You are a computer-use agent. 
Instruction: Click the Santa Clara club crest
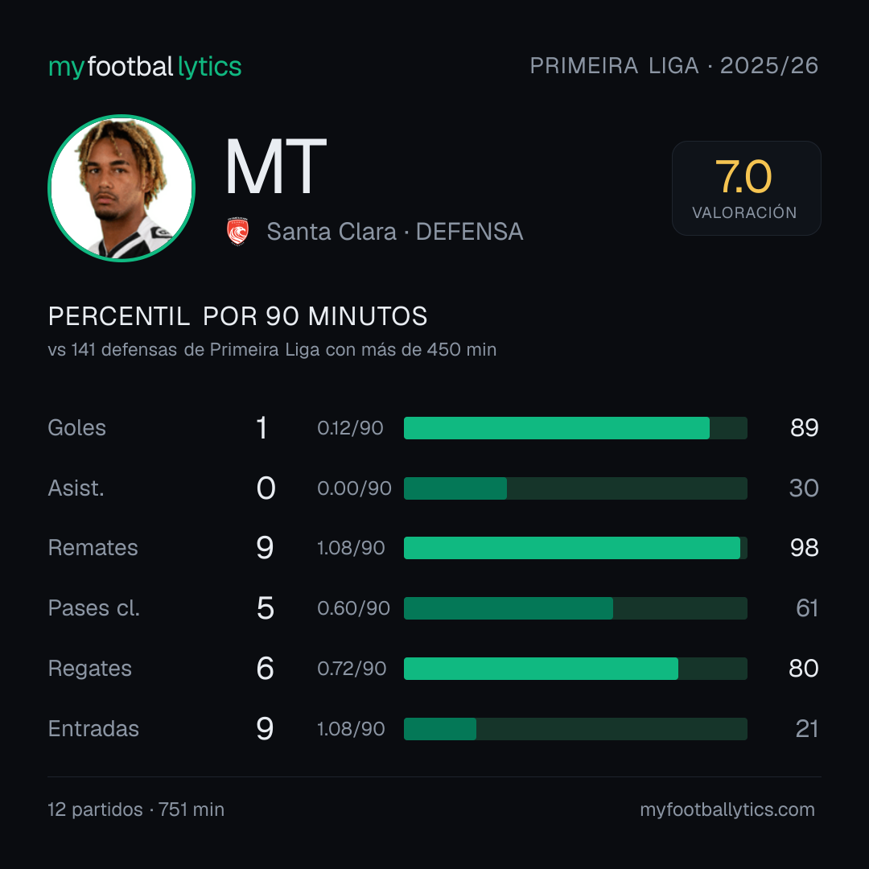click(237, 232)
